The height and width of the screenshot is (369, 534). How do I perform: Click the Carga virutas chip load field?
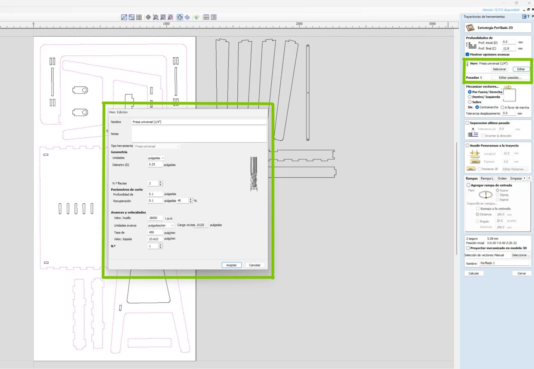tap(202, 225)
